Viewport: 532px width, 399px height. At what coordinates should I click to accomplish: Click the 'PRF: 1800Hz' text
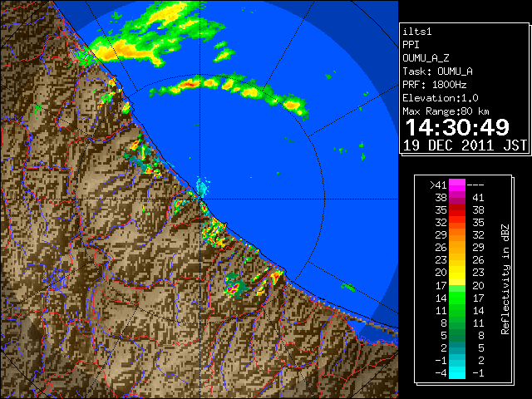(x=435, y=85)
